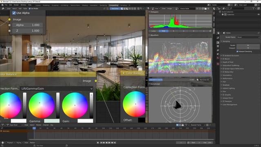Viewport: 261px width, 147px height.
Task: Open the View Layer properties tab icon
Action: (218, 50)
